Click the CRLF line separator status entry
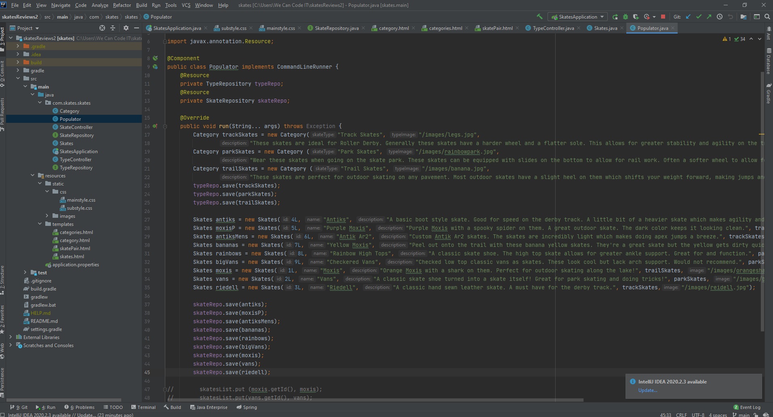This screenshot has height=417, width=773. [x=681, y=415]
